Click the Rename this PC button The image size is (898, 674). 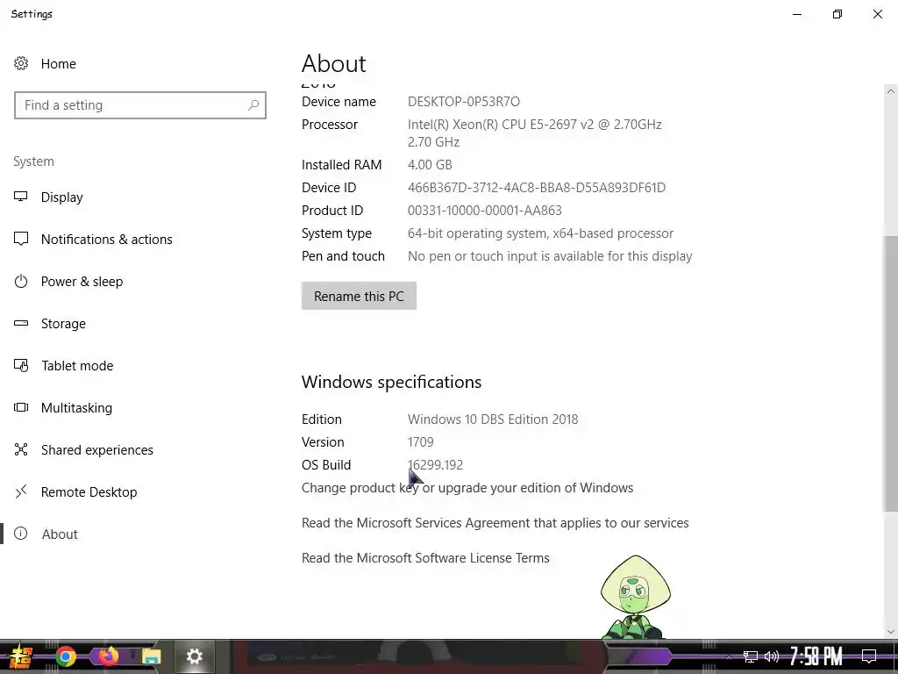pos(359,296)
